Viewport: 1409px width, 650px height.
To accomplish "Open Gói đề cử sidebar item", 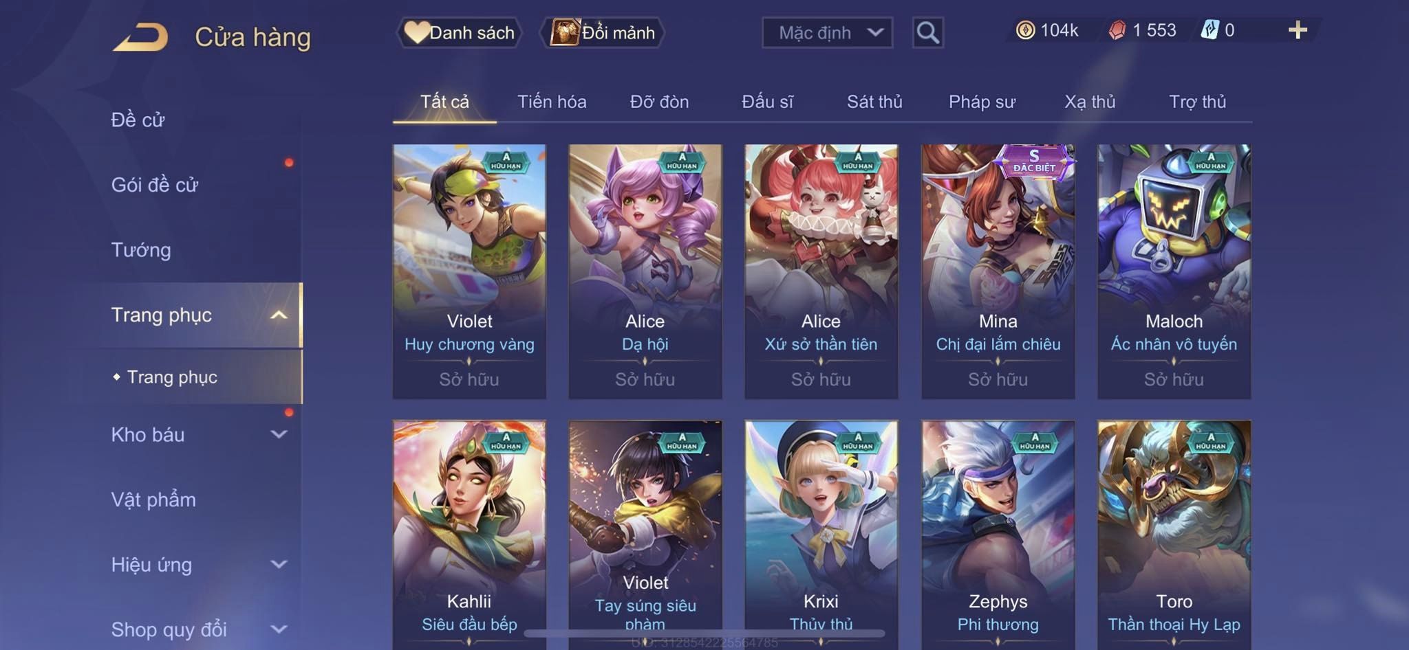I will point(155,184).
